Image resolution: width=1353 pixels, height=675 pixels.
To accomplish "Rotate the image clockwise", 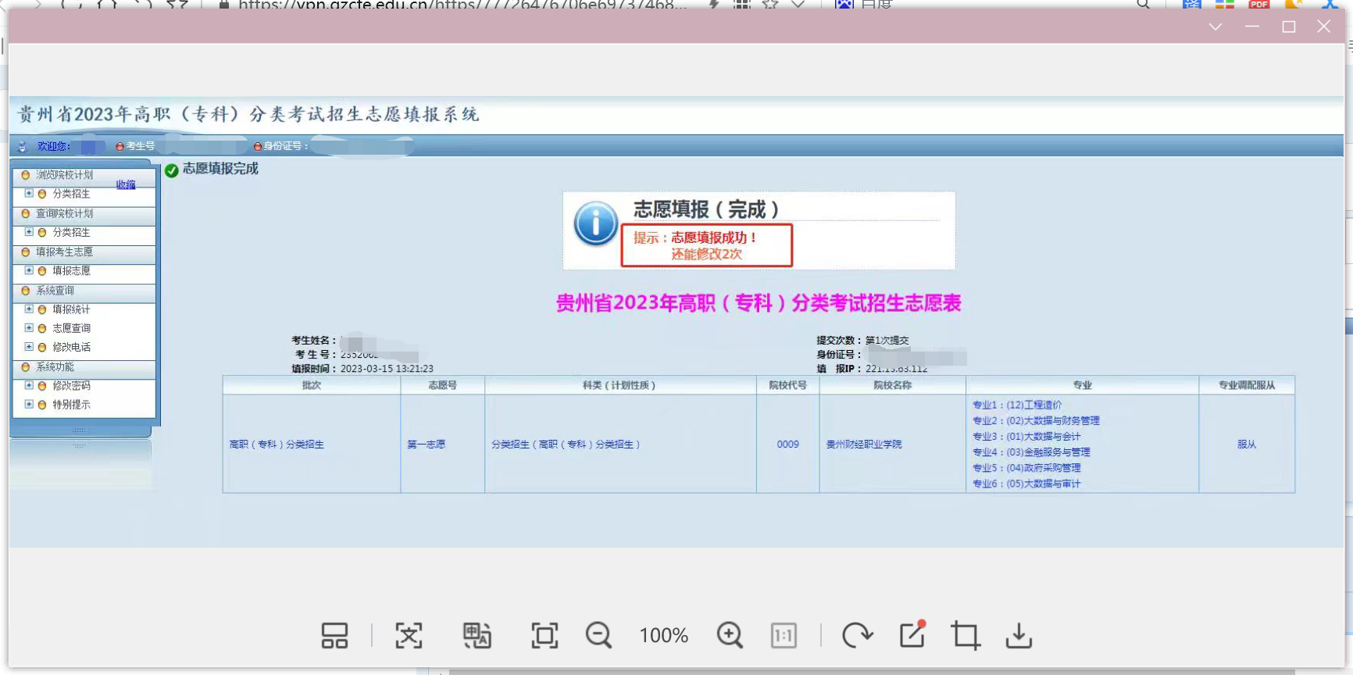I will tap(857, 635).
